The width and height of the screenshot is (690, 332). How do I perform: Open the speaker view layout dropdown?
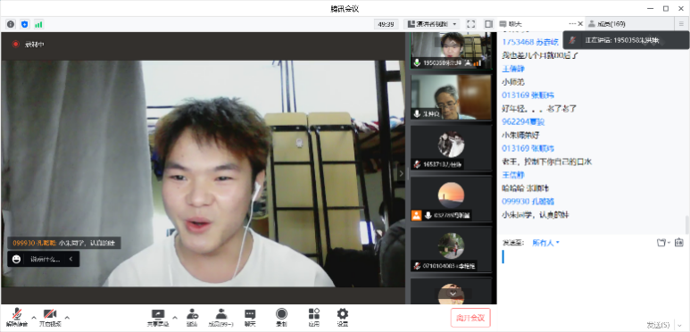coord(431,24)
